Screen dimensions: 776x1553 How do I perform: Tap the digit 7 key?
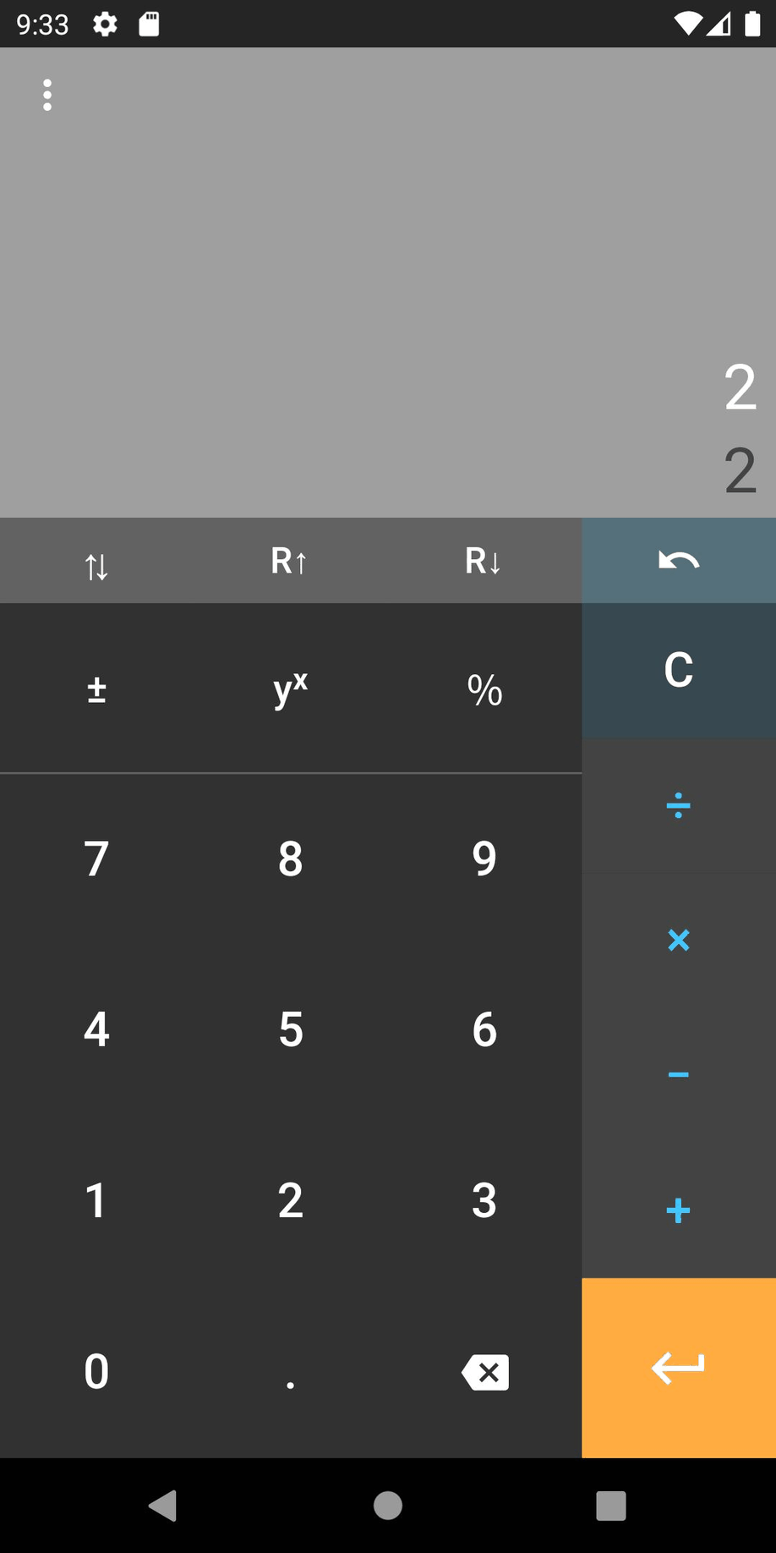pyautogui.click(x=96, y=859)
